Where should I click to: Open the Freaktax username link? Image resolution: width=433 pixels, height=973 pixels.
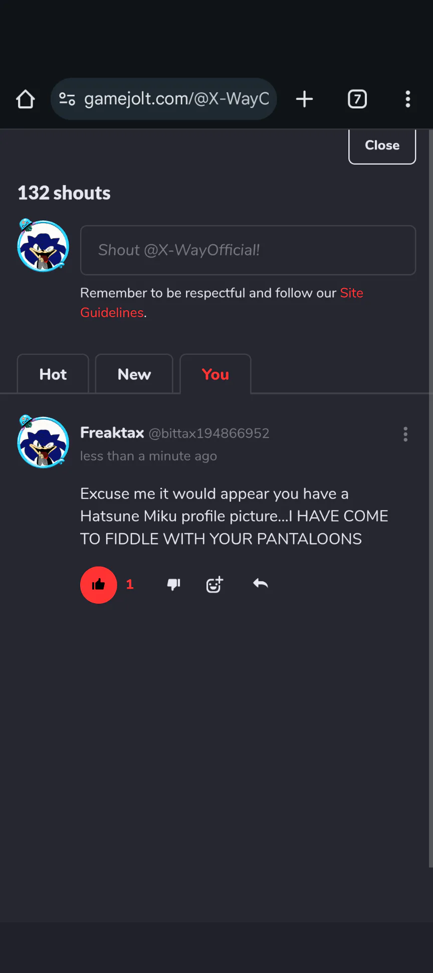(x=112, y=433)
